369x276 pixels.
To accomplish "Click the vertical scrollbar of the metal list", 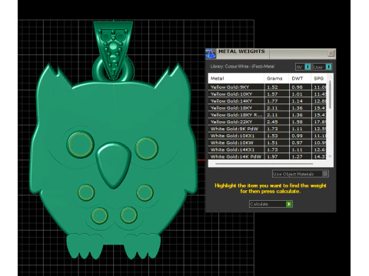I will pyautogui.click(x=330, y=94).
